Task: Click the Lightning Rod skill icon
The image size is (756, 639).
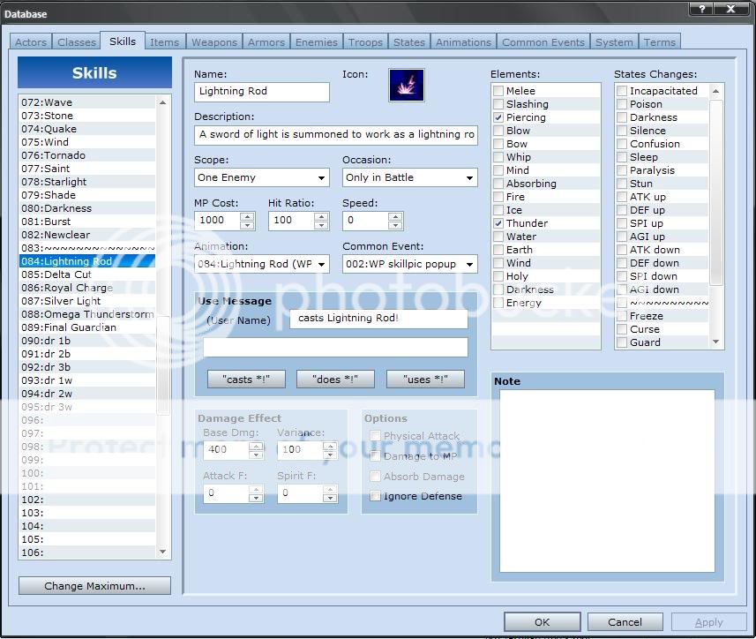Action: pyautogui.click(x=407, y=86)
